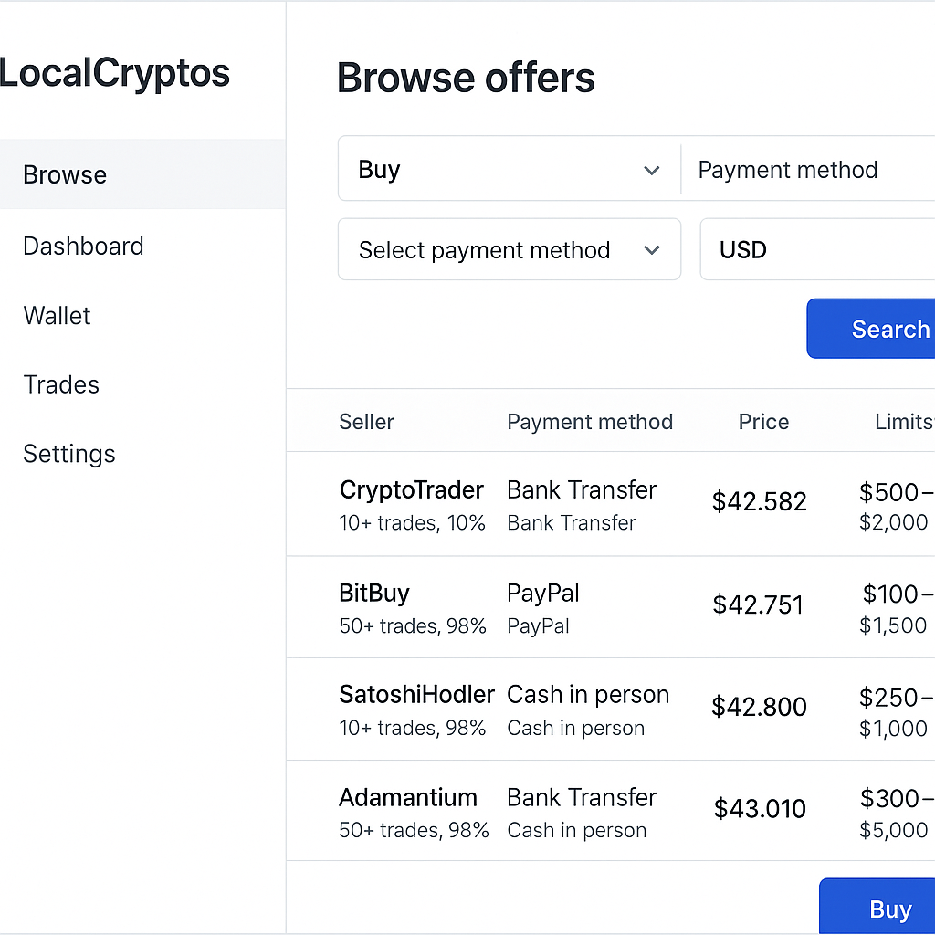This screenshot has height=935, width=935.
Task: Open the Settings page
Action: point(68,454)
